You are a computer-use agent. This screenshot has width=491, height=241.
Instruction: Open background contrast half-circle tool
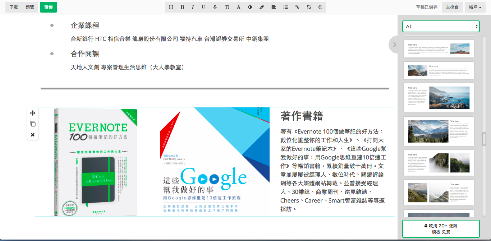point(250,7)
